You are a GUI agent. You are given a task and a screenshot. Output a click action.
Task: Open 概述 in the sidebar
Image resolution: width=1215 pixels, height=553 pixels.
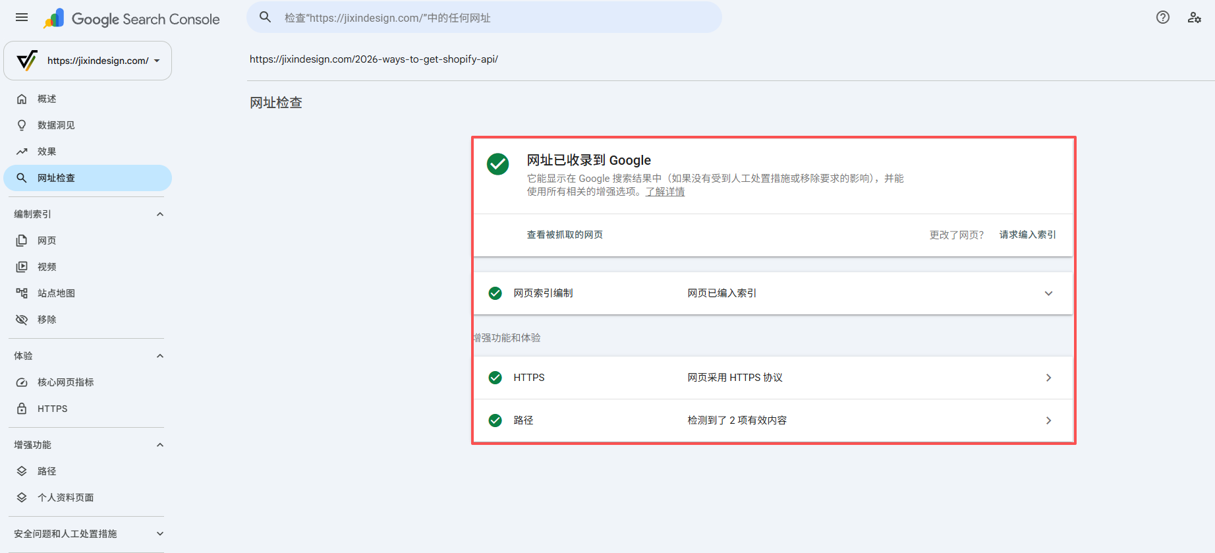[88, 99]
